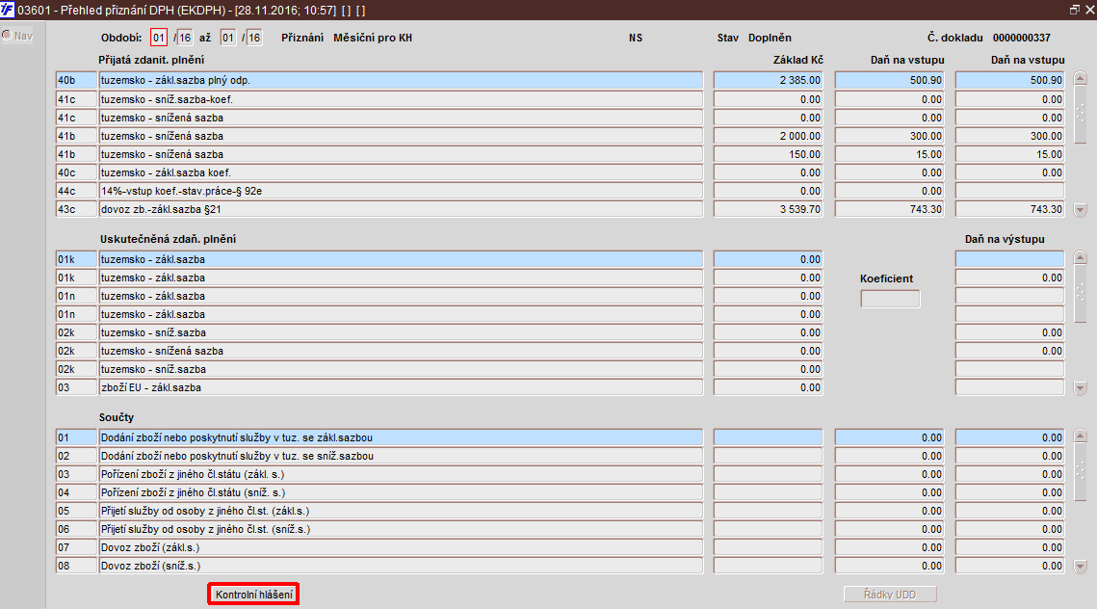Select row Přijetí služby od osoby (zákl.s.)
The image size is (1097, 609).
click(401, 511)
